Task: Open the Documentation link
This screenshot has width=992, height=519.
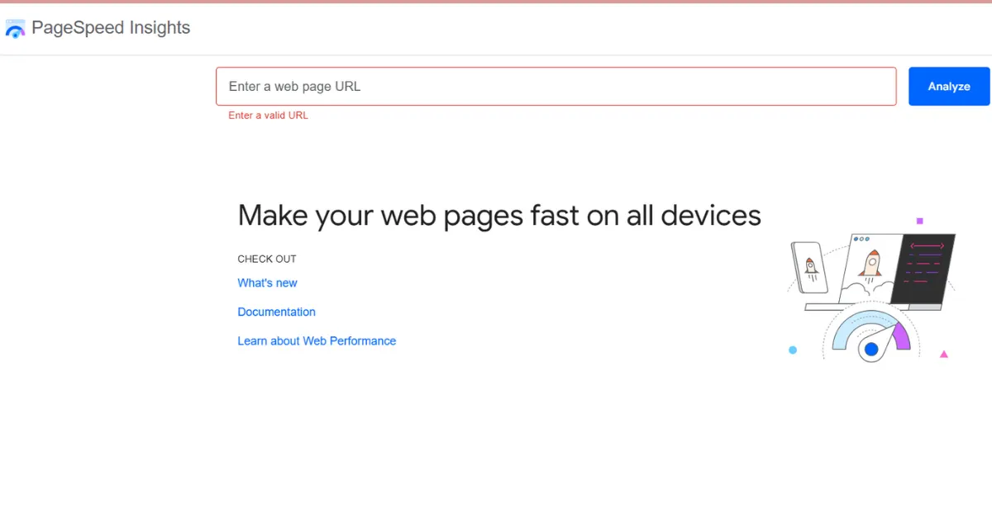Action: (x=276, y=312)
